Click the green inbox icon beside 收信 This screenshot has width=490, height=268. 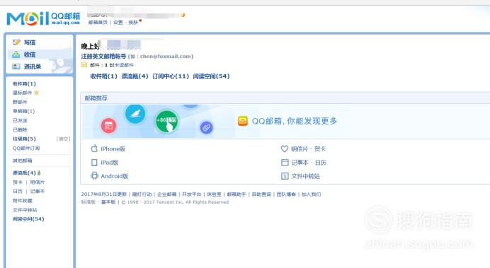pyautogui.click(x=16, y=54)
